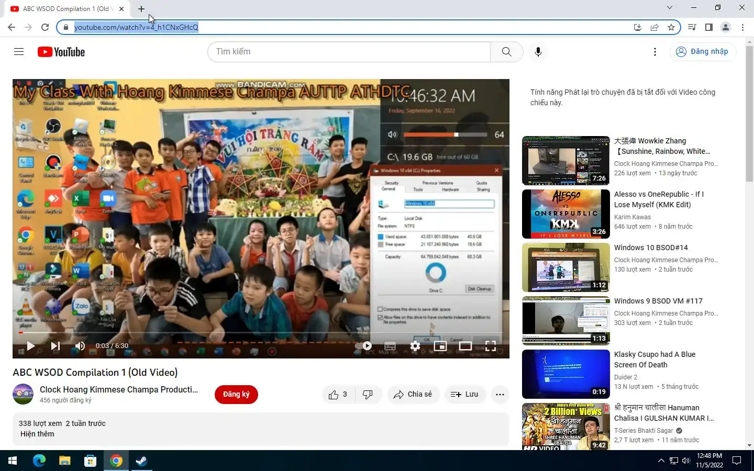Open YouTube settings three-dot menu
The width and height of the screenshot is (754, 471).
point(655,52)
